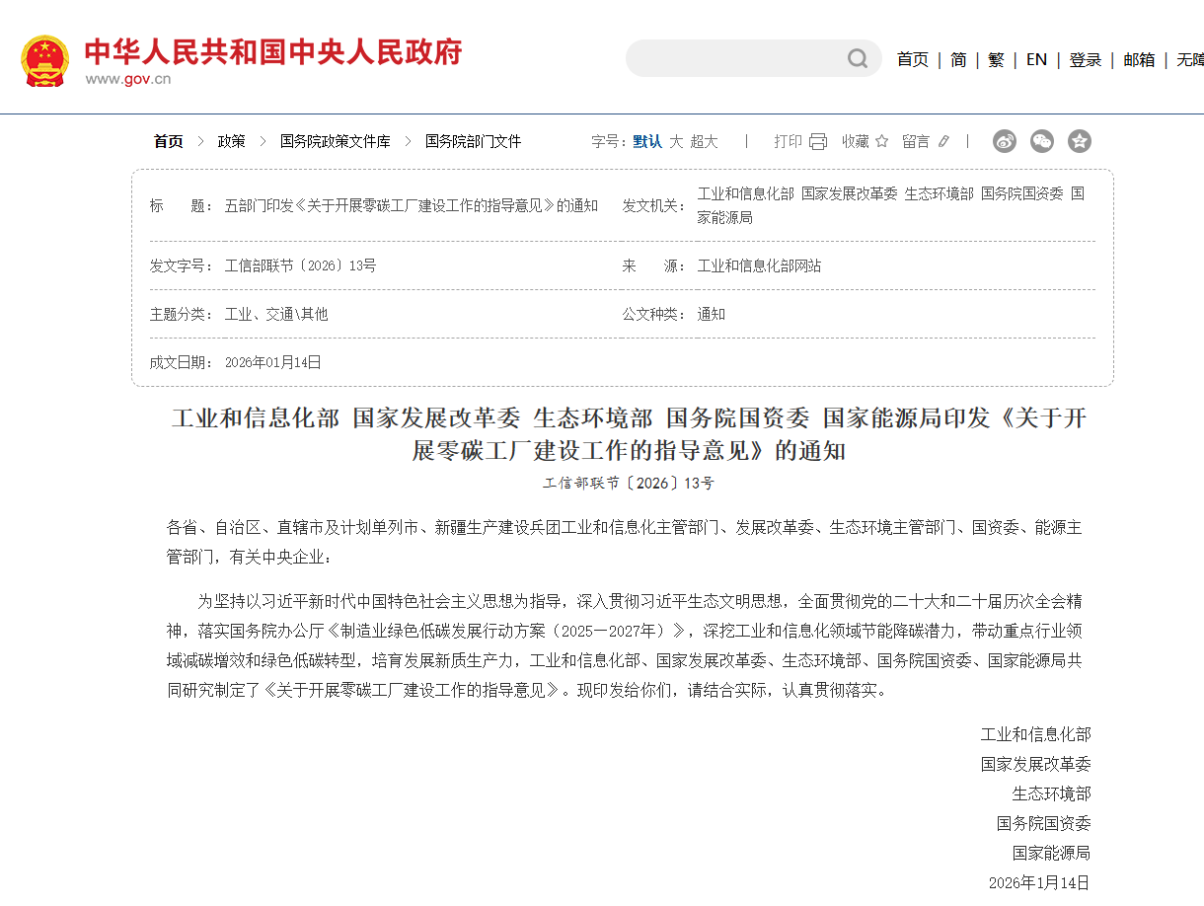Set font size to 默认
Image resolution: width=1204 pixels, height=906 pixels.
(647, 141)
